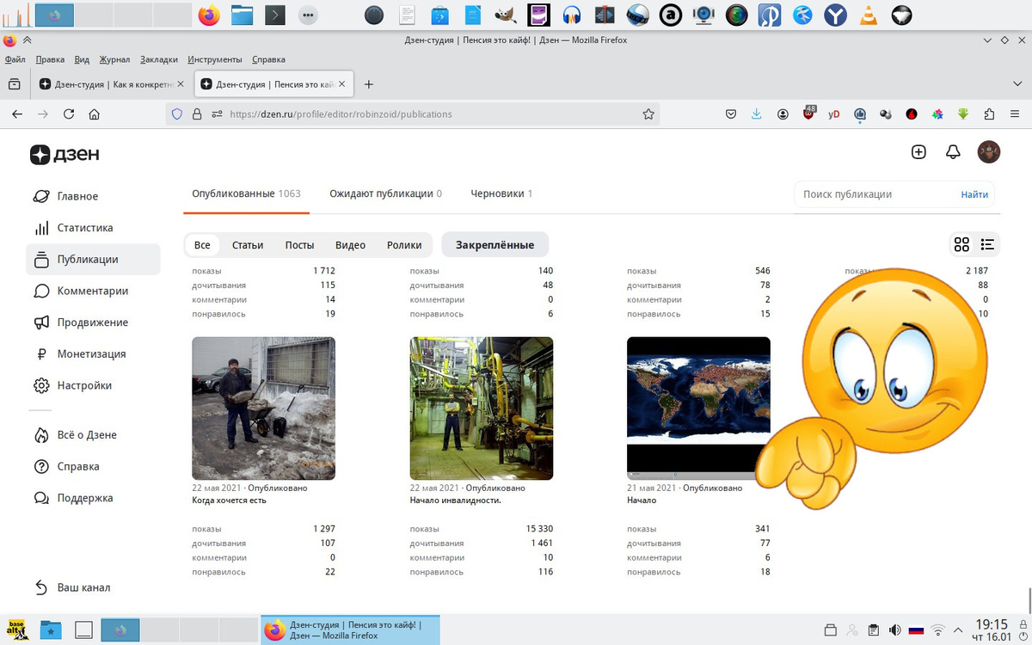Viewport: 1032px width, 645px height.
Task: Open terminal from the top panel
Action: (275, 15)
